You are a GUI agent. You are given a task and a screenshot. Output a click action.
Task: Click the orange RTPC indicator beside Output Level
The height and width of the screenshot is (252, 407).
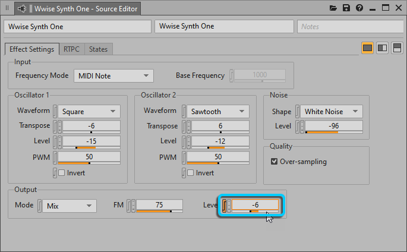pos(224,206)
